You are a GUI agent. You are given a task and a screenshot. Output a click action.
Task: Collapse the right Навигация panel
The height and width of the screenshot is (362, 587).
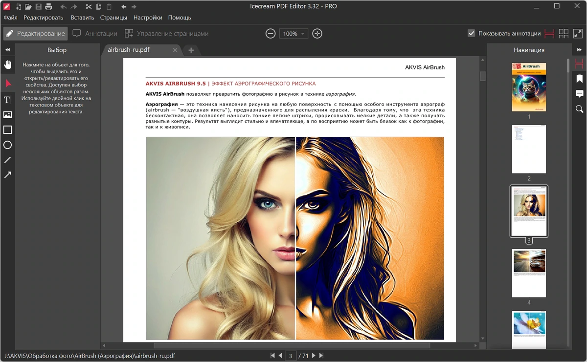[x=580, y=50]
